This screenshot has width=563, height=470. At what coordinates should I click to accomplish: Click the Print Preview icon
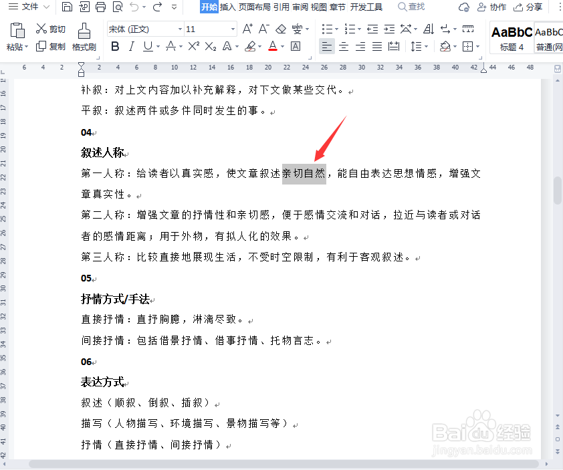118,7
